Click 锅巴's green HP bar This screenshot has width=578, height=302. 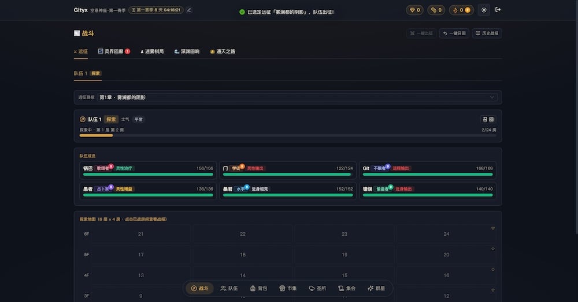tap(148, 175)
